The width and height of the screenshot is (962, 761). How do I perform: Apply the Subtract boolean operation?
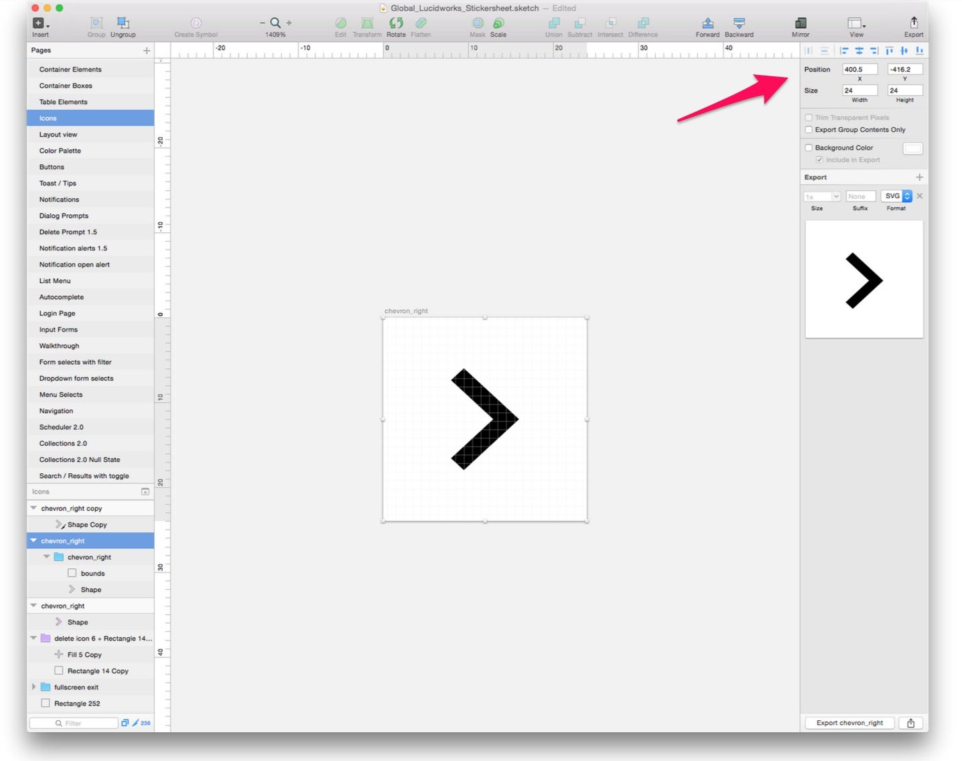[580, 23]
